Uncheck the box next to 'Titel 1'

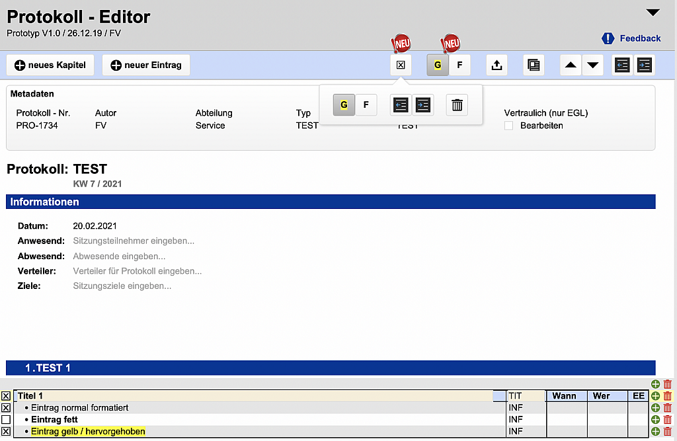point(6,396)
